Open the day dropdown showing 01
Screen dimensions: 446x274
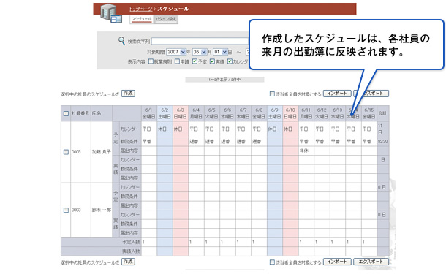[220, 52]
